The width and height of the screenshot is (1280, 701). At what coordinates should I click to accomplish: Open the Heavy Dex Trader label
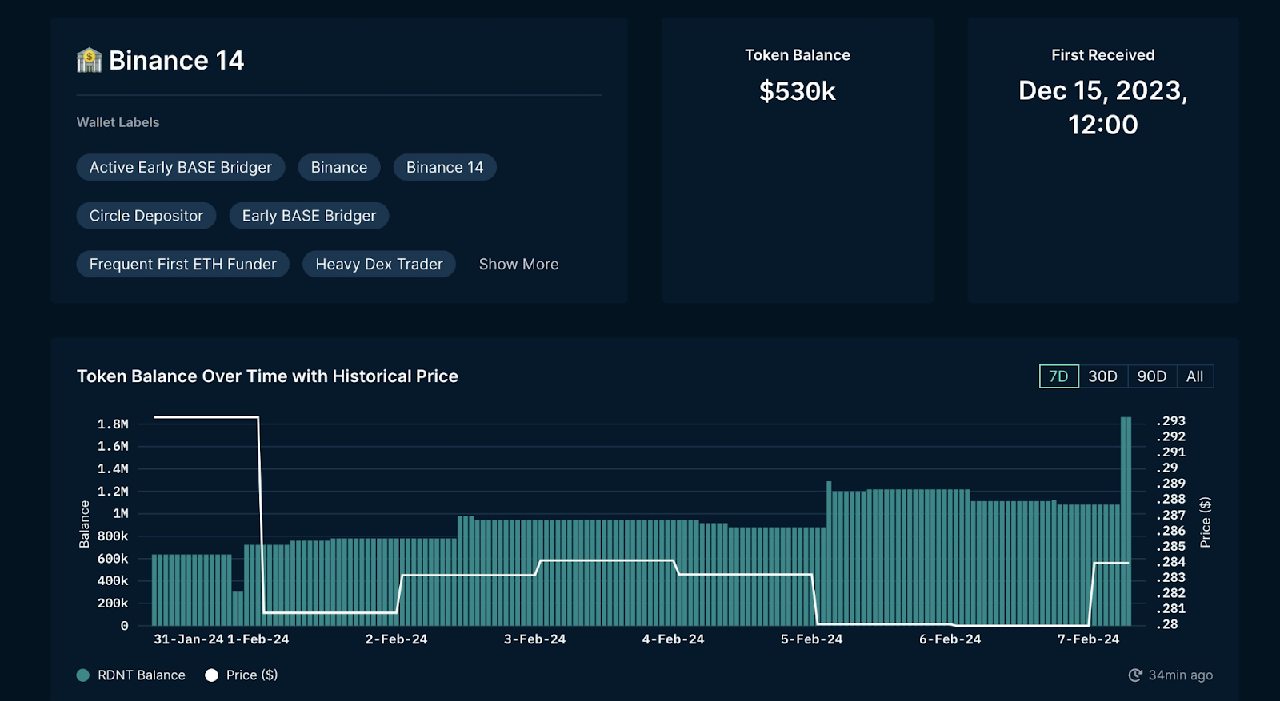[379, 264]
